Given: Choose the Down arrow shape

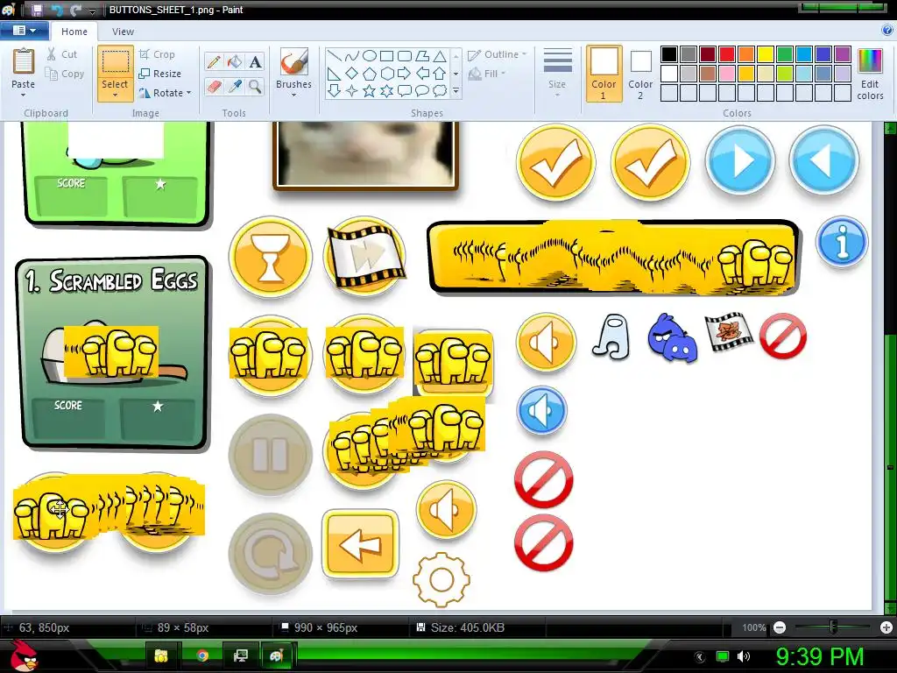Looking at the screenshot, I should [335, 90].
